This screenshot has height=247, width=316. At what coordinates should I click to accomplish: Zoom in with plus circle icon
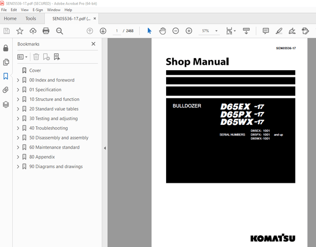pos(189,31)
